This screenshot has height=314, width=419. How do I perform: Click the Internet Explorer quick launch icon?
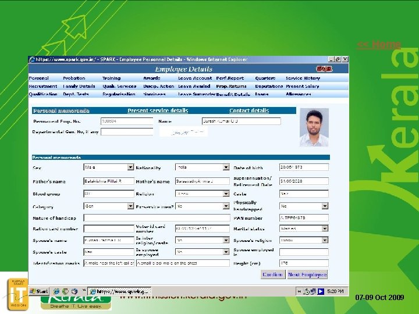click(56, 291)
